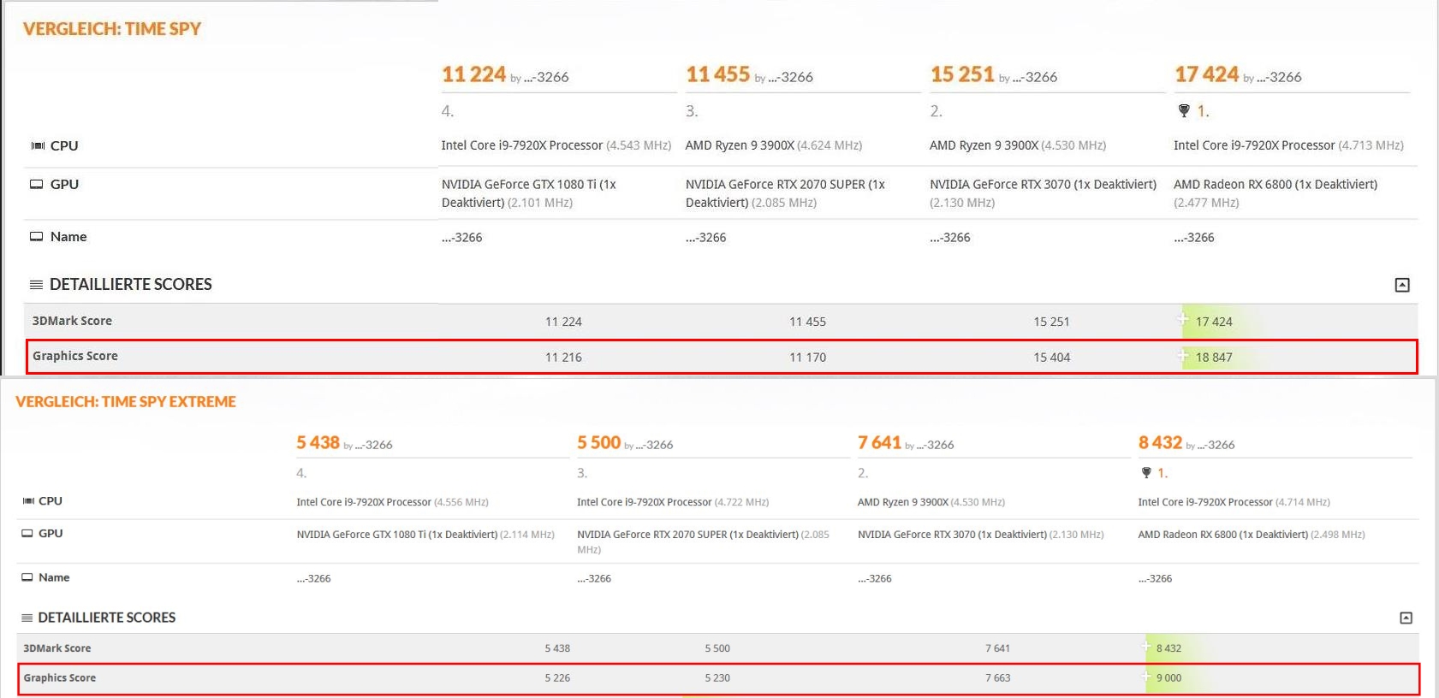Click the Graphics Score value 11 216

click(563, 358)
